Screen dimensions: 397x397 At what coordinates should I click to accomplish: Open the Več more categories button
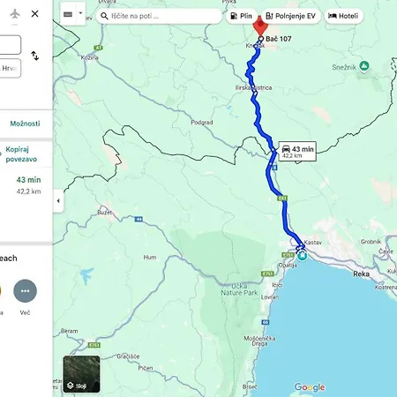click(25, 291)
